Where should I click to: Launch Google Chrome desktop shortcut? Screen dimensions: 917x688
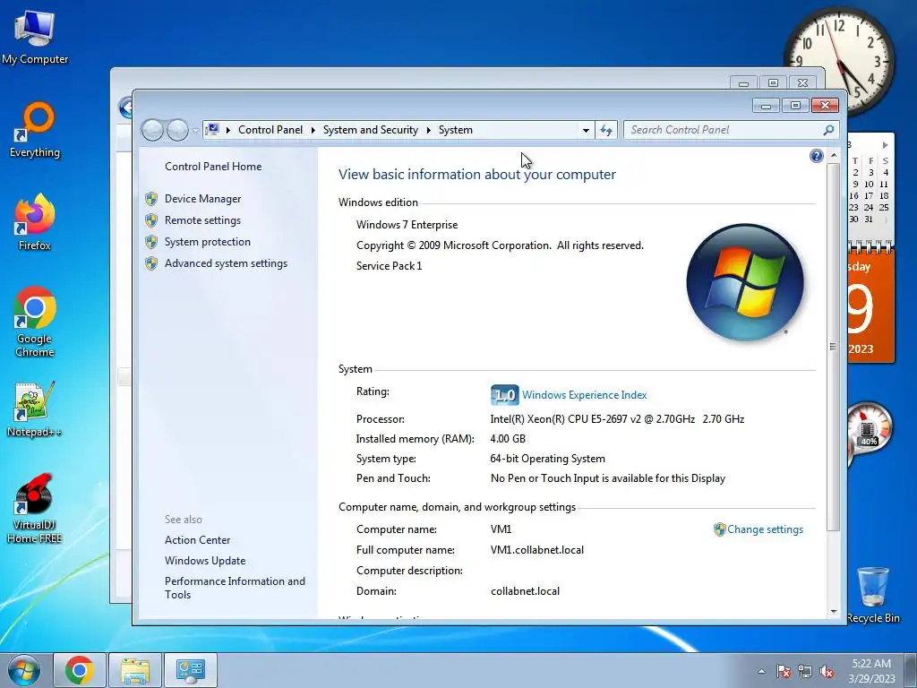[35, 322]
